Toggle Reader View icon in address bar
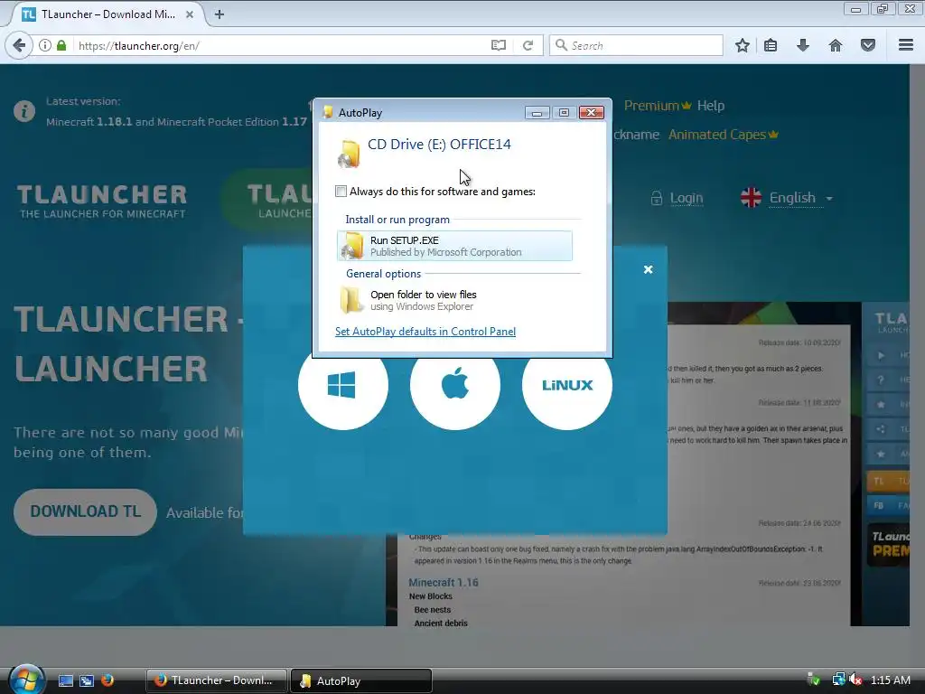 coord(499,45)
